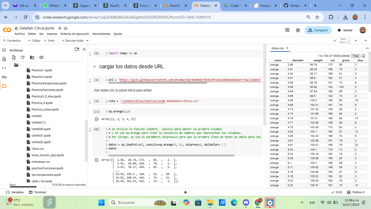371x209 pixels.
Task: Toggle mounting Google Drive icon
Action: click(32, 57)
